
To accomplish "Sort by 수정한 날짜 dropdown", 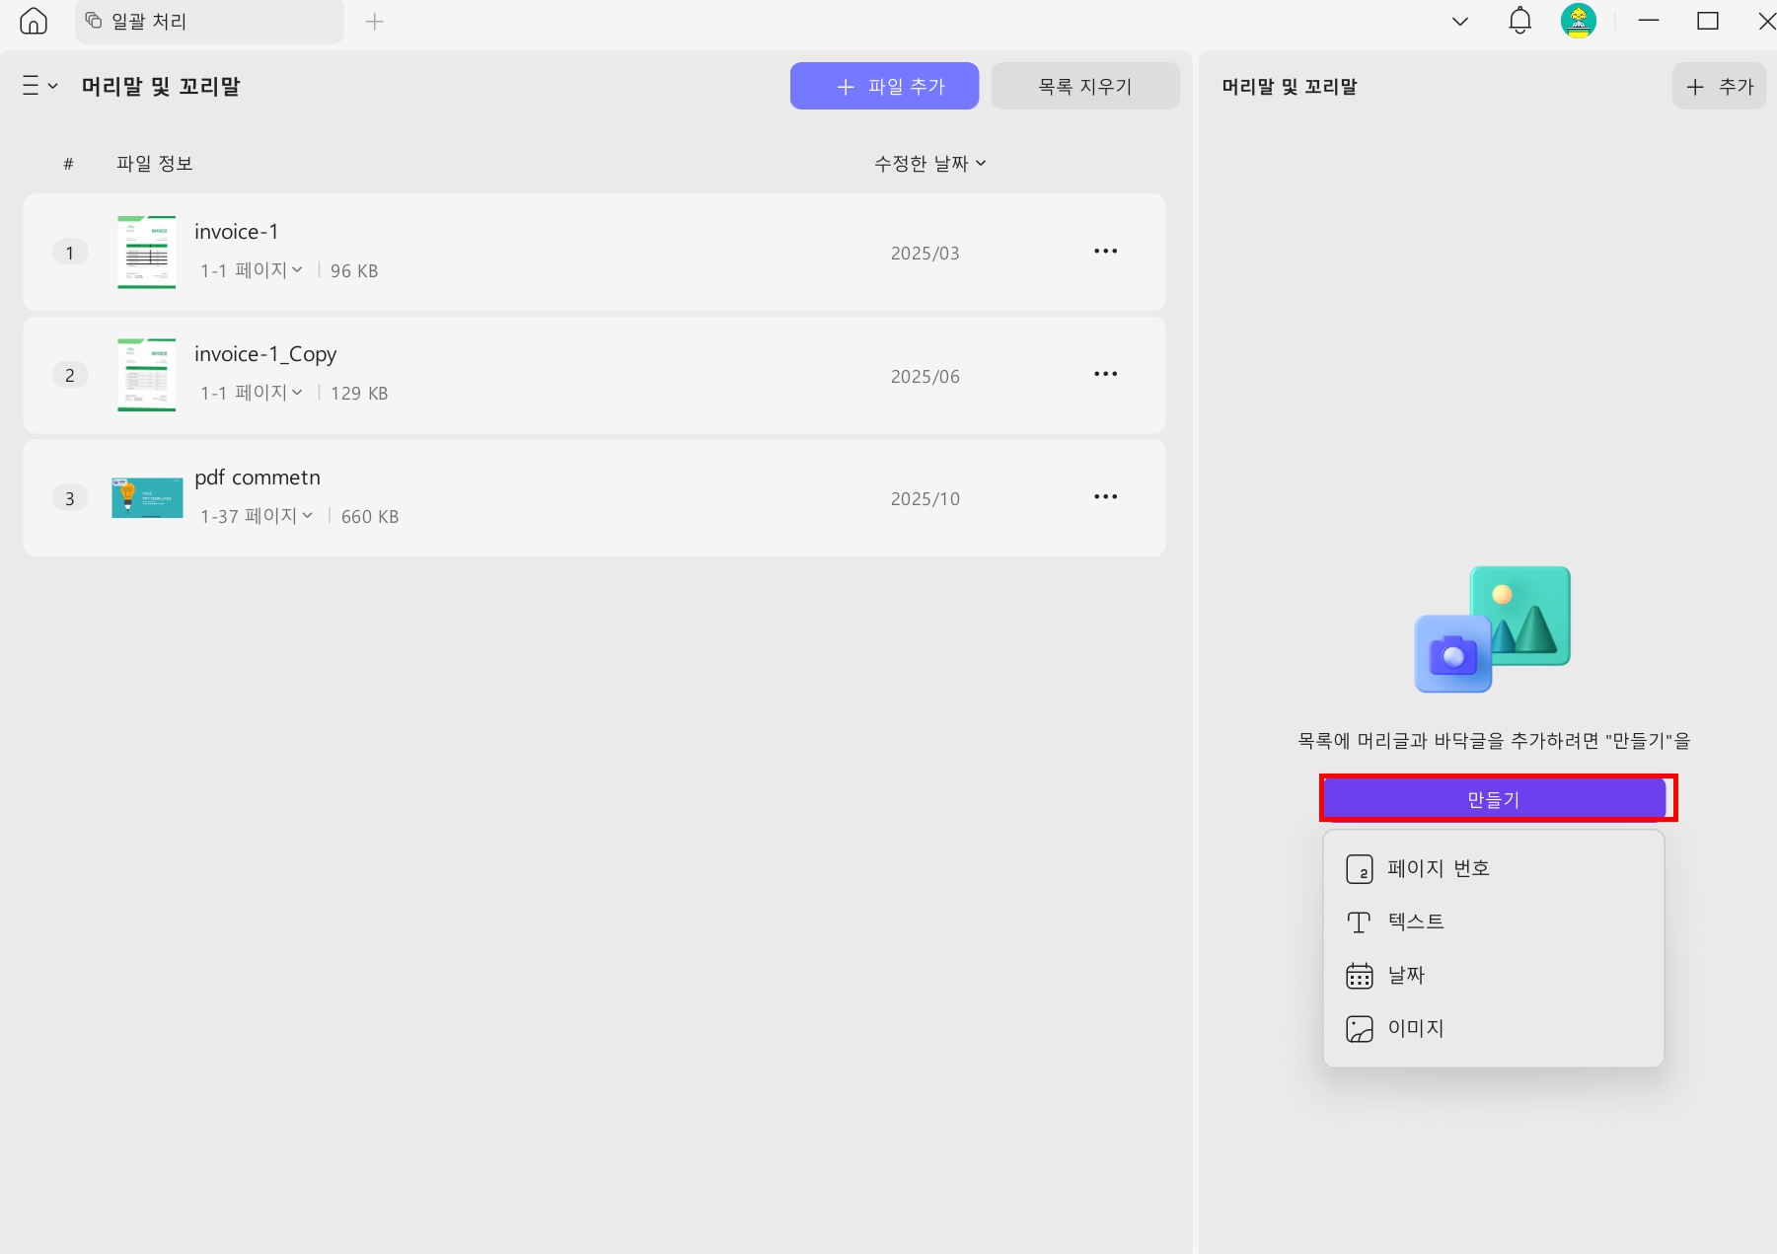I will (930, 164).
